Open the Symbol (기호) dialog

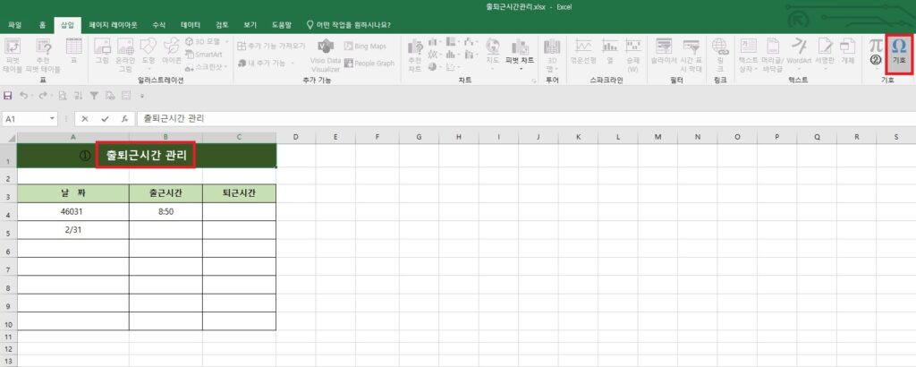pyautogui.click(x=899, y=53)
